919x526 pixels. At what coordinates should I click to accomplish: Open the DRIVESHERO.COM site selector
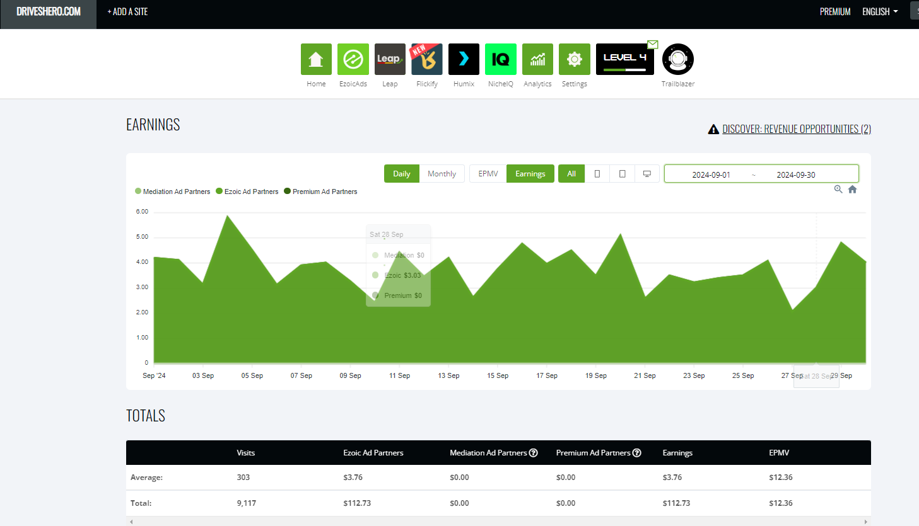click(49, 12)
